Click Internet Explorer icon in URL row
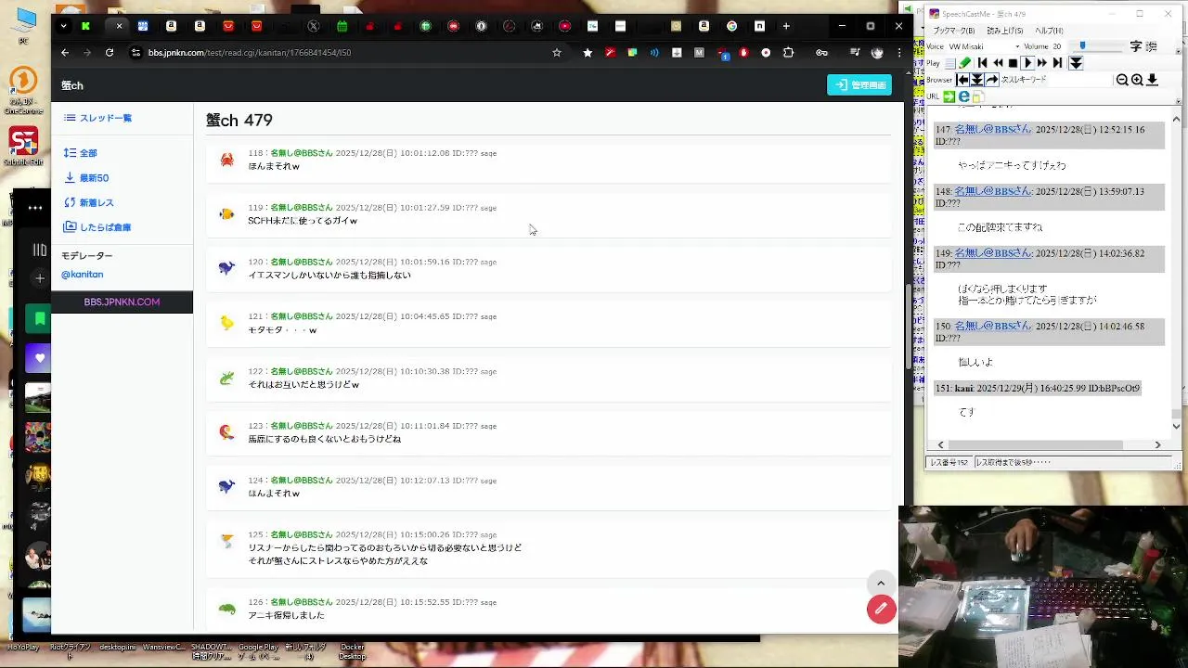The width and height of the screenshot is (1188, 668). pyautogui.click(x=964, y=96)
